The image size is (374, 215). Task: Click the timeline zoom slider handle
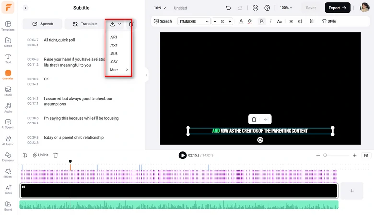pos(325,155)
